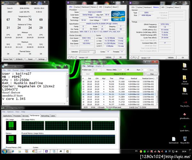Click the Intel Core i5 logo in CPU-Z
This screenshot has height=160, width=192.
(x=118, y=16)
